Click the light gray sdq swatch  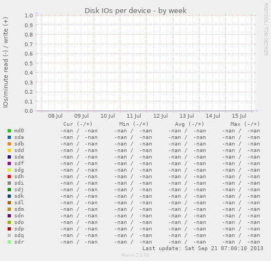tap(9, 235)
